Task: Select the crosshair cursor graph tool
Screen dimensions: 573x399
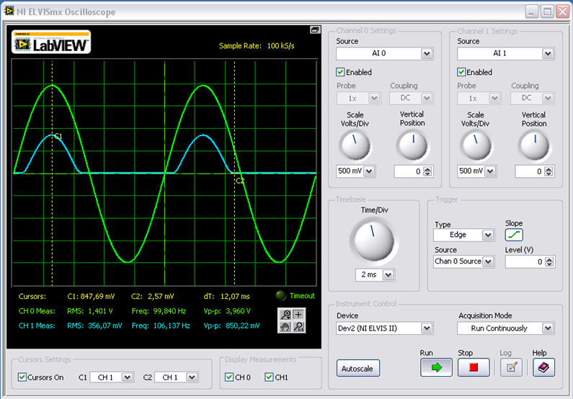Action: (298, 314)
